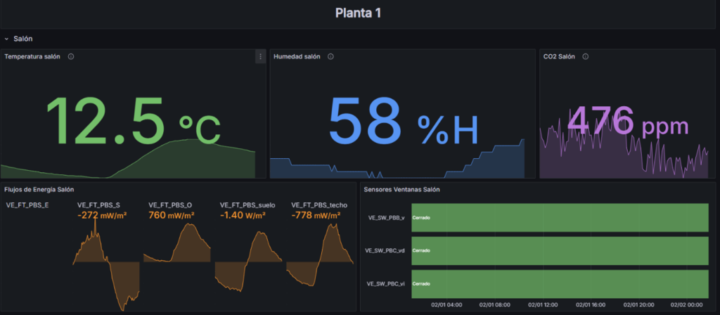The image size is (720, 315).
Task: Click the Planta 1 dashboard heading
Action: pyautogui.click(x=359, y=13)
